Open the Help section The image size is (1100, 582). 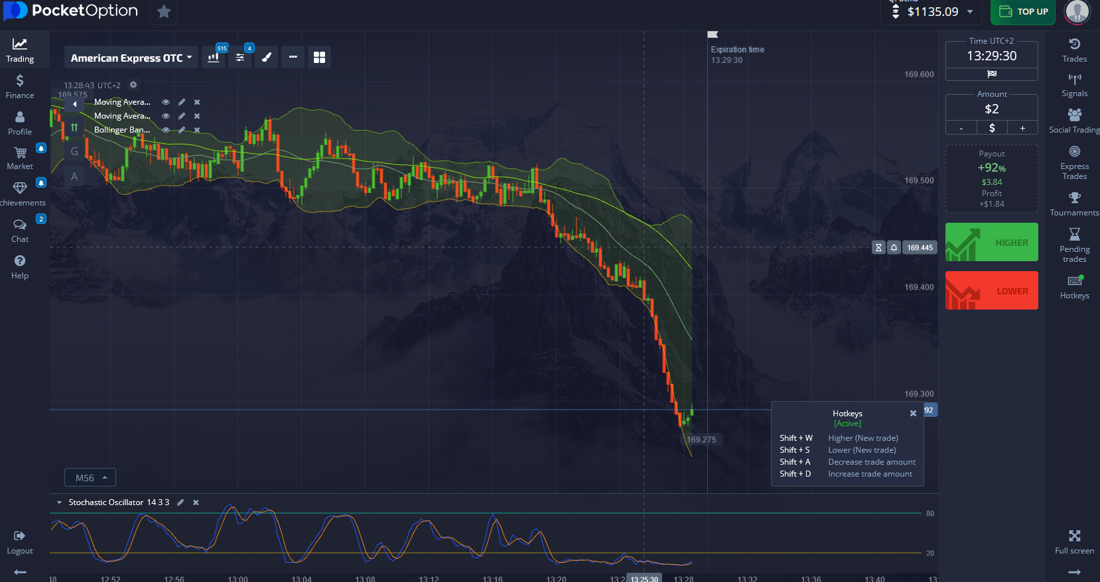(20, 267)
